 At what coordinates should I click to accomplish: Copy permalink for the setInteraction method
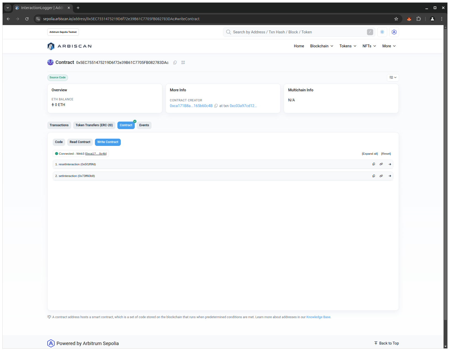point(381,176)
